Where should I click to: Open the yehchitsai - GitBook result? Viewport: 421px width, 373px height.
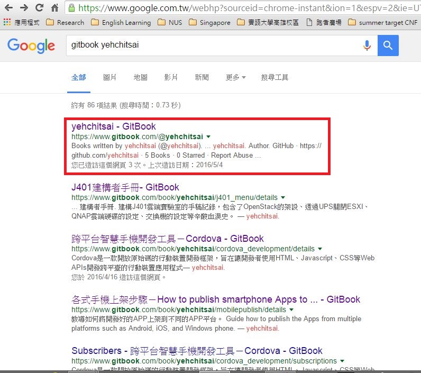(114, 126)
